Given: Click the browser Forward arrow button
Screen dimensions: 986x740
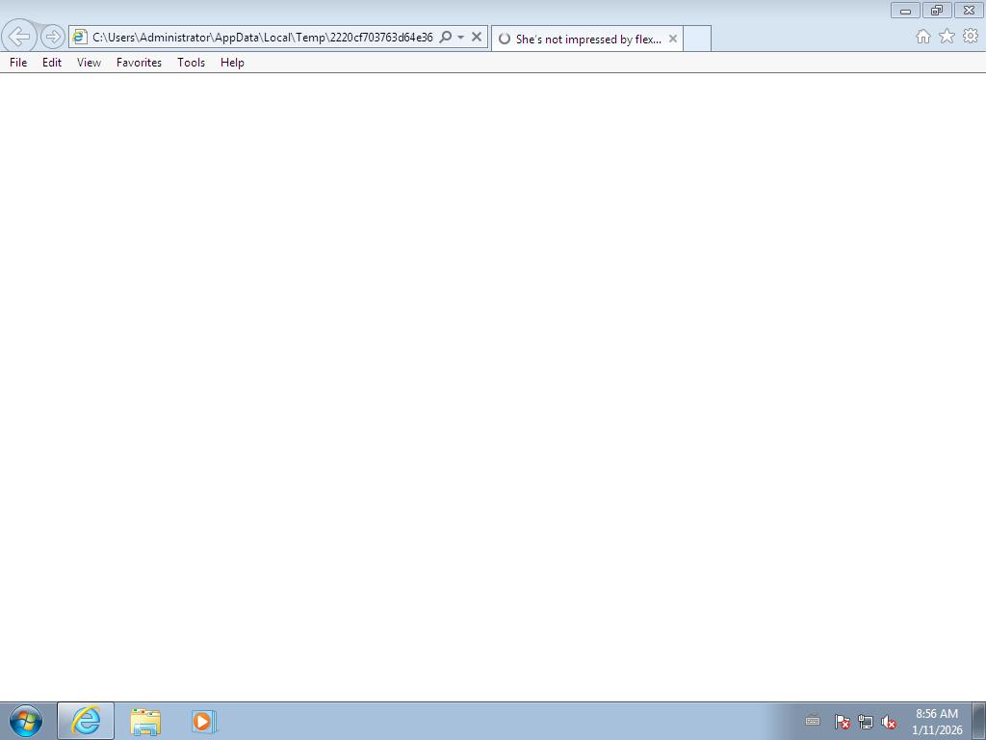Looking at the screenshot, I should click(53, 37).
